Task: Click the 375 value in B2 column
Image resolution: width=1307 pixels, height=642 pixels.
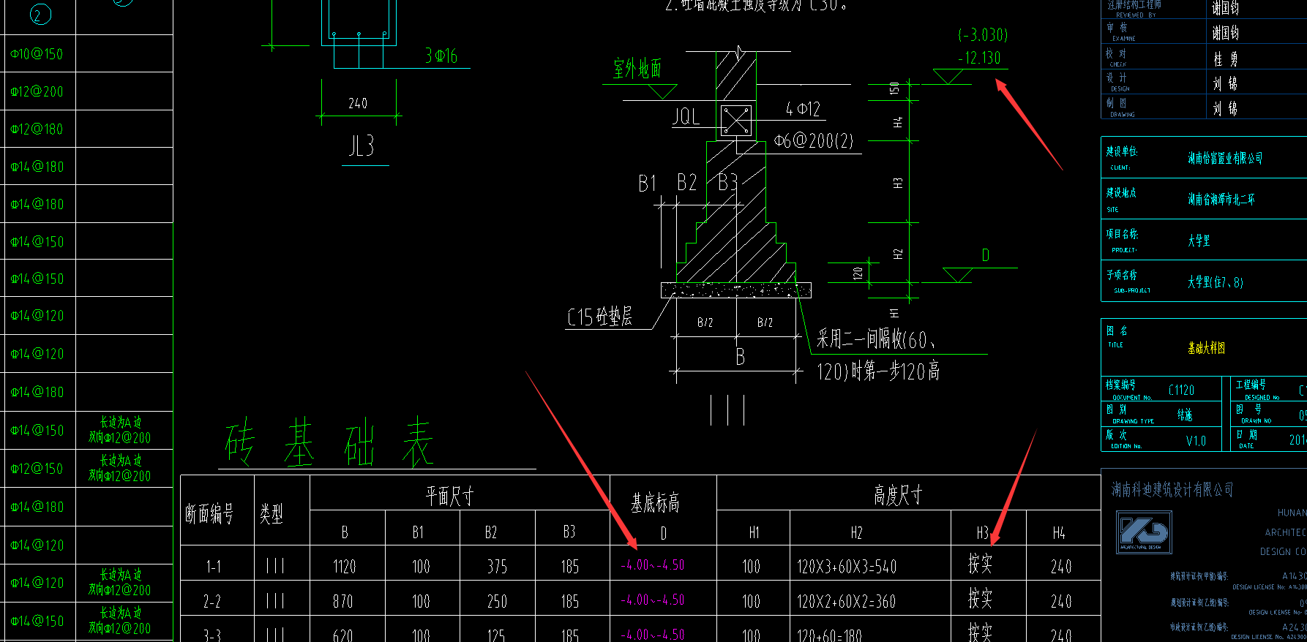Action: (x=497, y=567)
